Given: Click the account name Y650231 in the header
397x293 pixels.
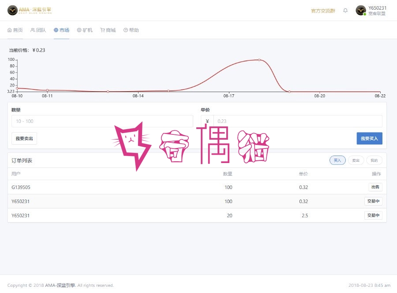Looking at the screenshot, I should [377, 8].
